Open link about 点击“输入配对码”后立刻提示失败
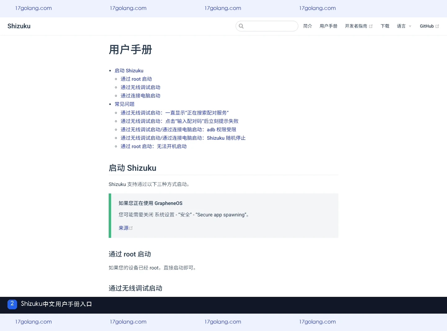This screenshot has width=447, height=331. tap(179, 121)
